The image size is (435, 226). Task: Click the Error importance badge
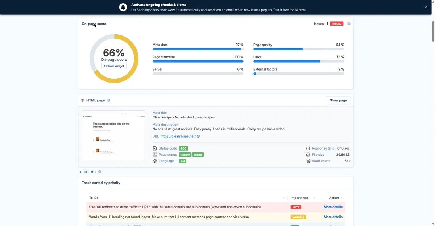click(x=296, y=207)
